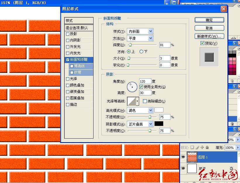
Task: Select direction 下 radio button
Action: coord(141,52)
